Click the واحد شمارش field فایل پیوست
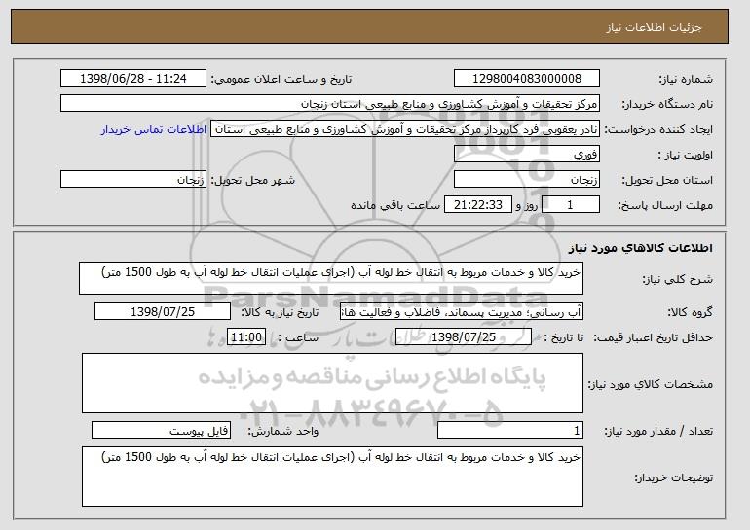 (x=161, y=431)
